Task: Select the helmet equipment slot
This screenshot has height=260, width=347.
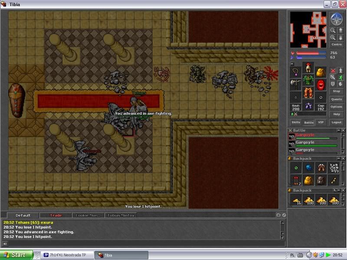Action: pos(308,68)
